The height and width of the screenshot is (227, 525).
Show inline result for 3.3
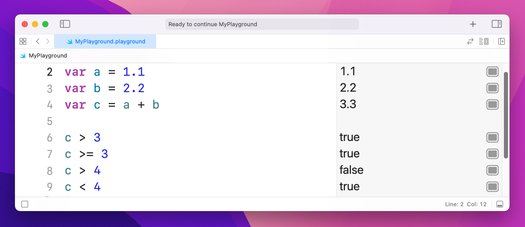[x=492, y=105]
